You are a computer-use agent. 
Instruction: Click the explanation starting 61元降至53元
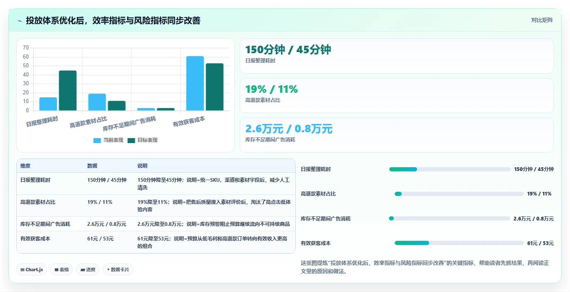(214, 243)
